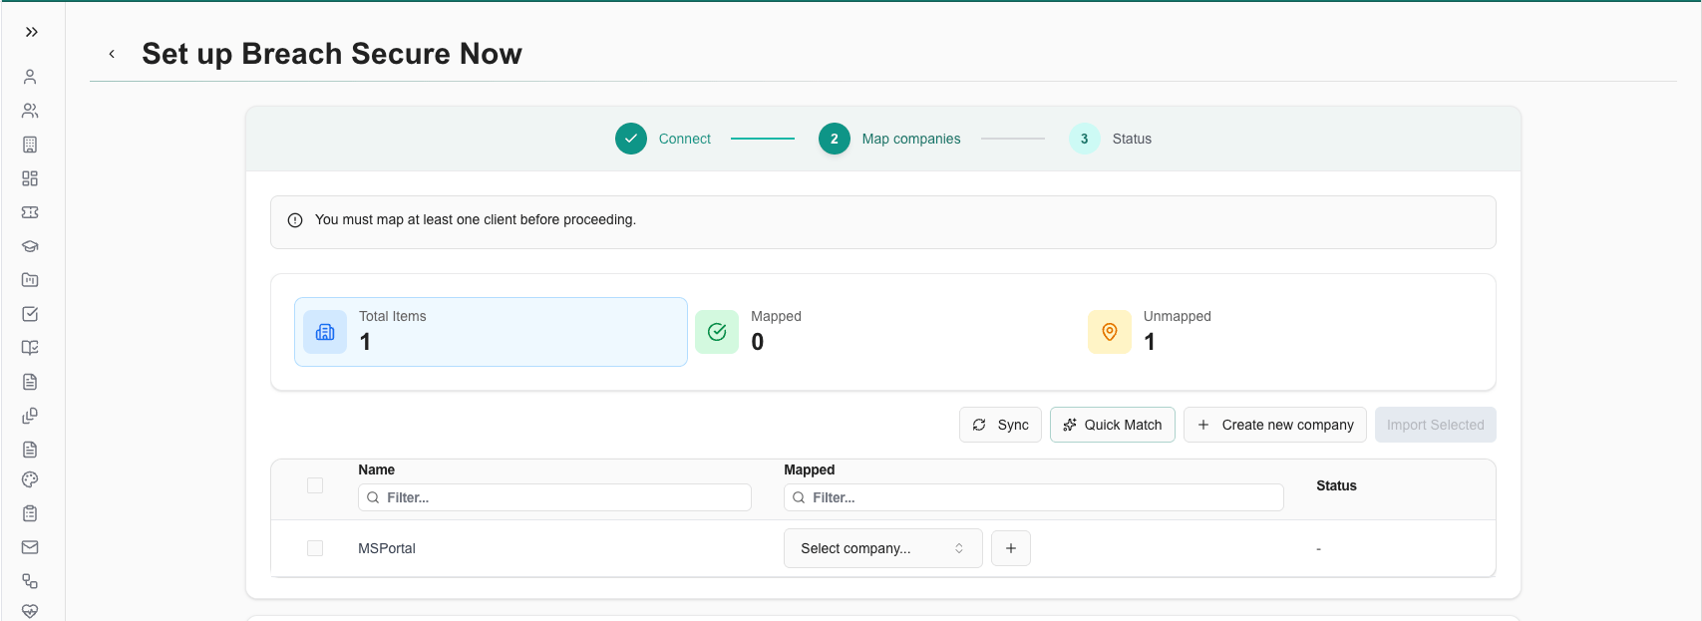Filter by the Unmapped count card
Screen dimensions: 1702x621
[x=1276, y=332]
